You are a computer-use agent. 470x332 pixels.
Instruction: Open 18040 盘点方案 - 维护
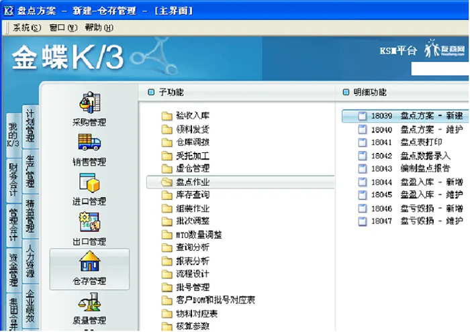coord(411,129)
